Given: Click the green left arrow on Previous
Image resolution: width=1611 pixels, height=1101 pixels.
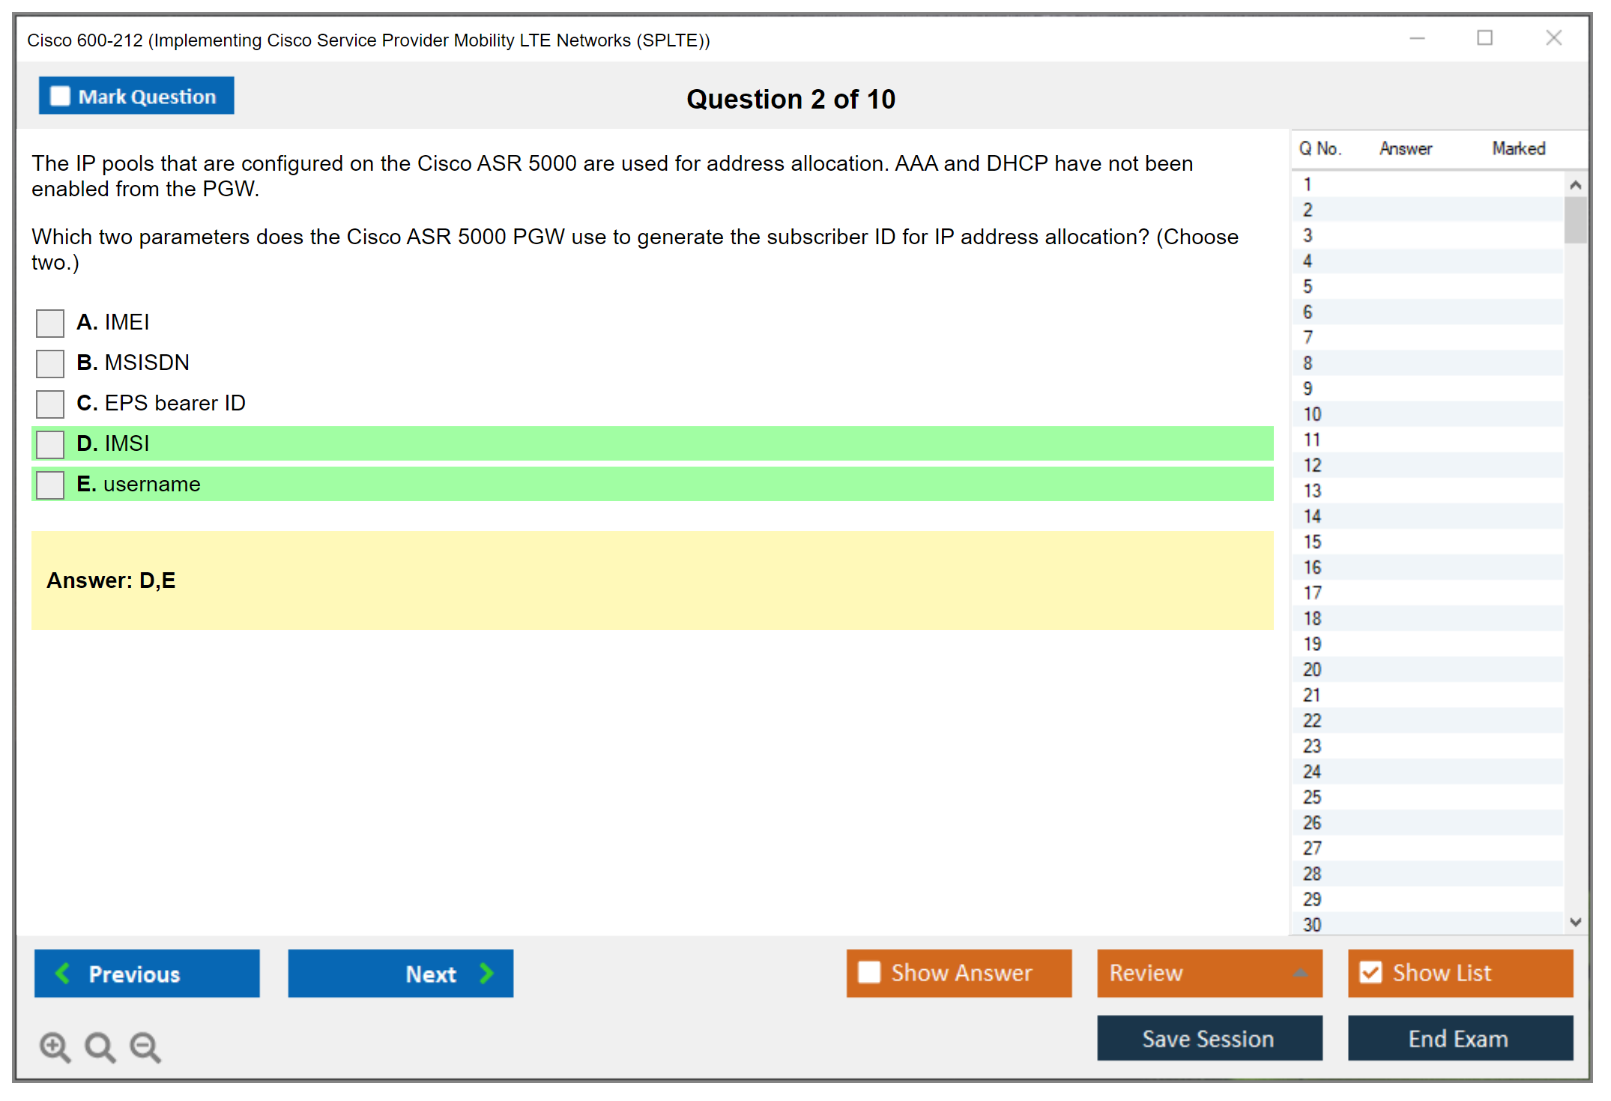Looking at the screenshot, I should (64, 973).
